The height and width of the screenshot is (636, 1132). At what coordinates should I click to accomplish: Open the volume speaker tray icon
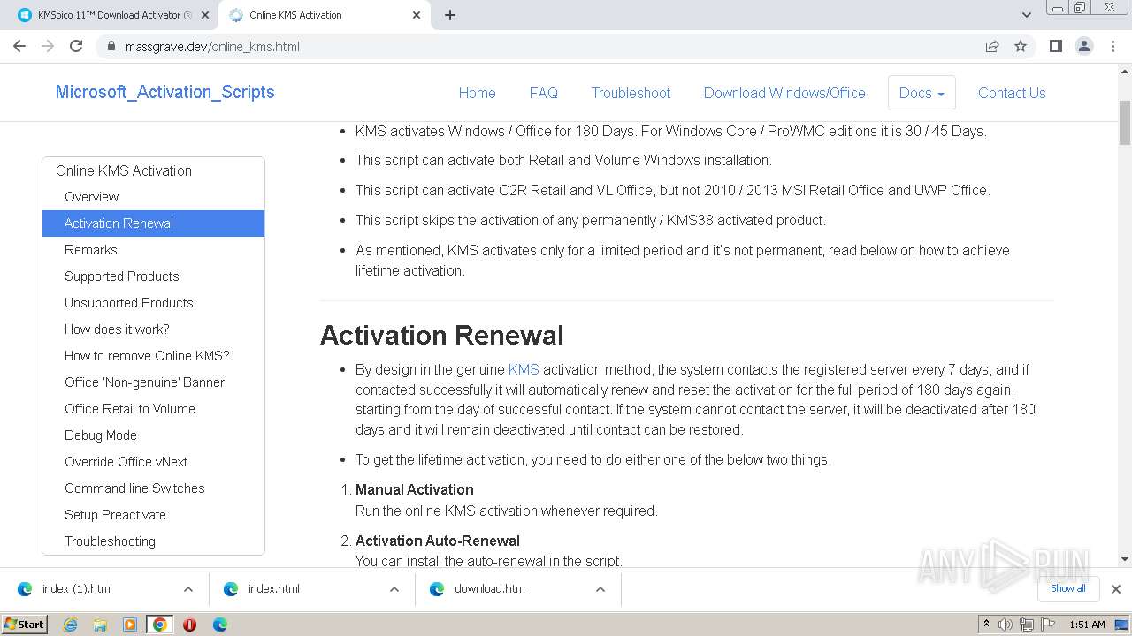(1006, 625)
